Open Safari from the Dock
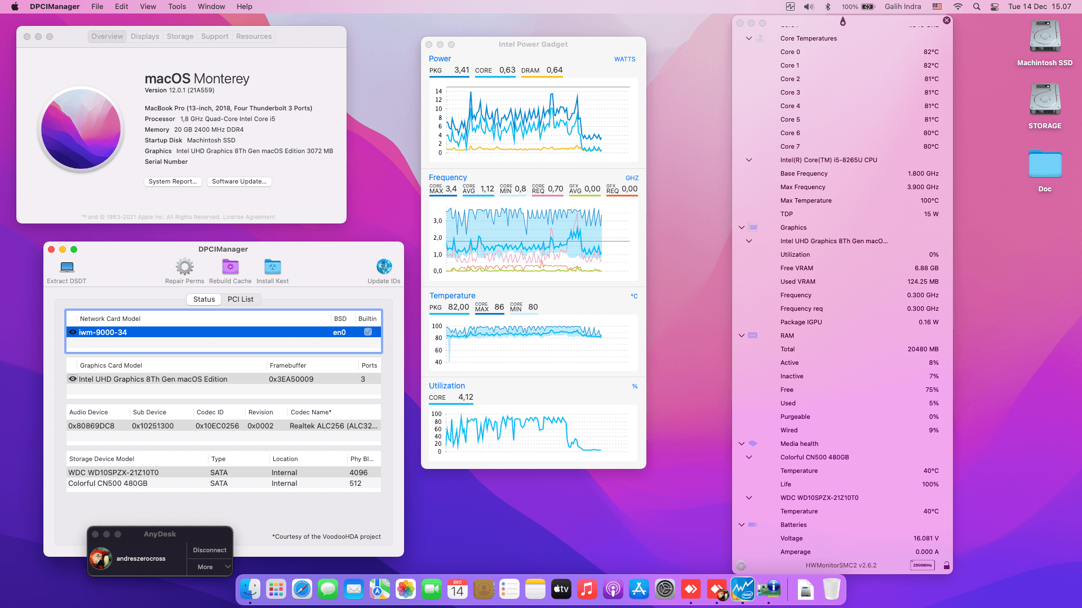The width and height of the screenshot is (1082, 608). click(302, 589)
